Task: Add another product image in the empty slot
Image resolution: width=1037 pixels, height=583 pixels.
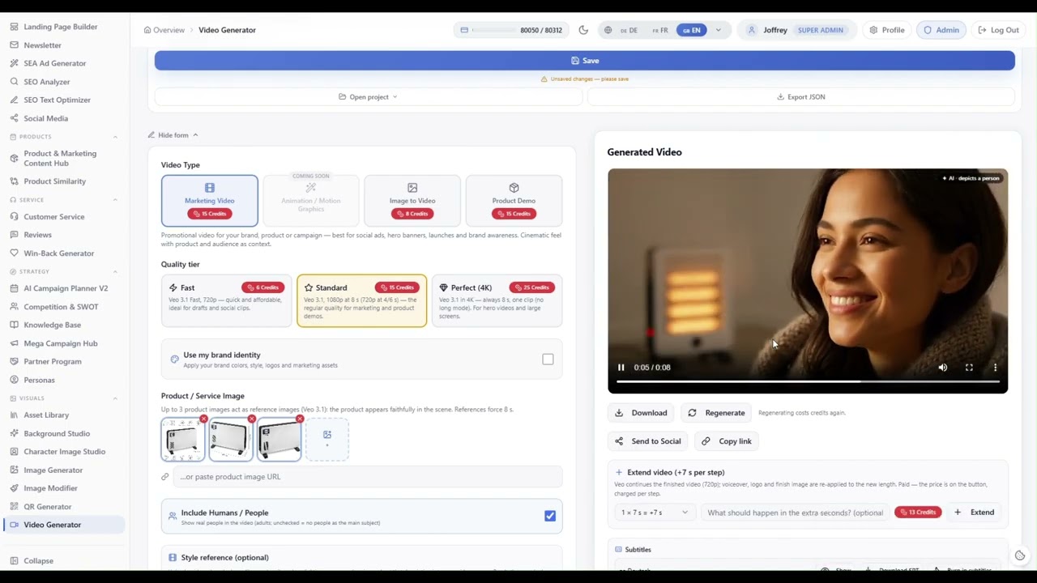Action: click(327, 440)
